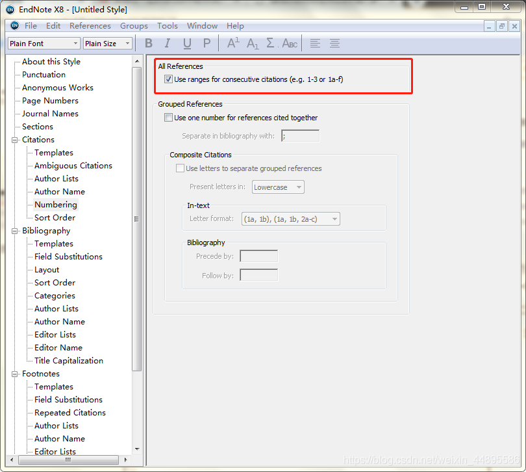Image resolution: width=526 pixels, height=472 pixels.
Task: Click the tree panel scroll down arrow
Action: tap(137, 449)
